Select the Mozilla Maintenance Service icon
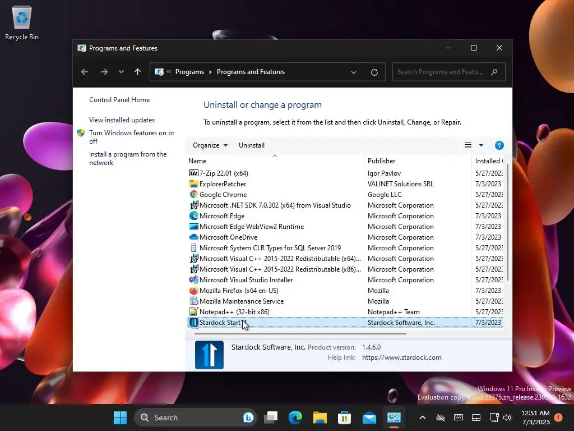The image size is (574, 431). tap(193, 301)
